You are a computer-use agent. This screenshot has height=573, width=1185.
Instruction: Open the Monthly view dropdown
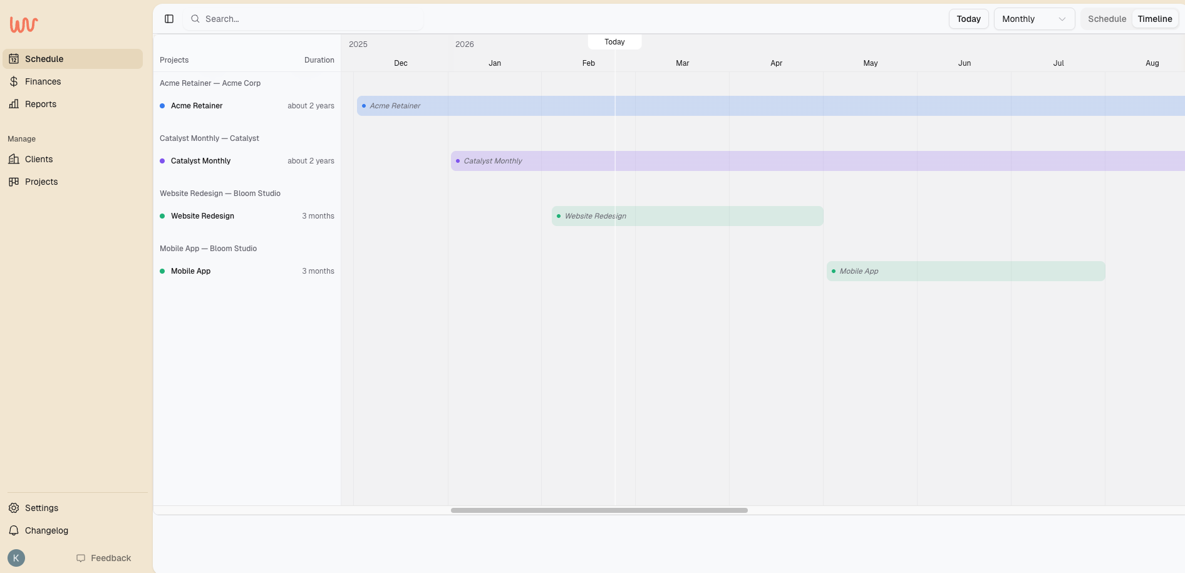[1033, 19]
